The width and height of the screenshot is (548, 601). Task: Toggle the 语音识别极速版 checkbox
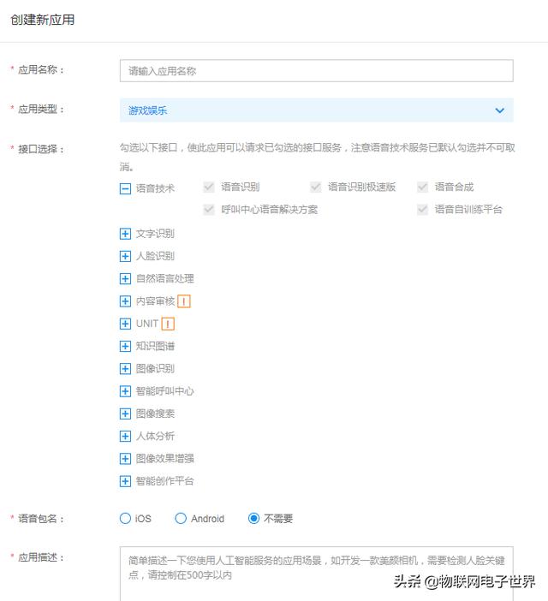point(316,187)
